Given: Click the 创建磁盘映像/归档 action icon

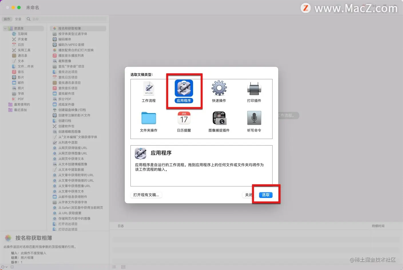Looking at the screenshot, I should [x=55, y=110].
